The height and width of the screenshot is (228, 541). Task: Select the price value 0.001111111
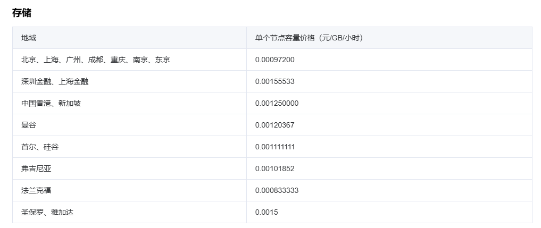pos(275,147)
